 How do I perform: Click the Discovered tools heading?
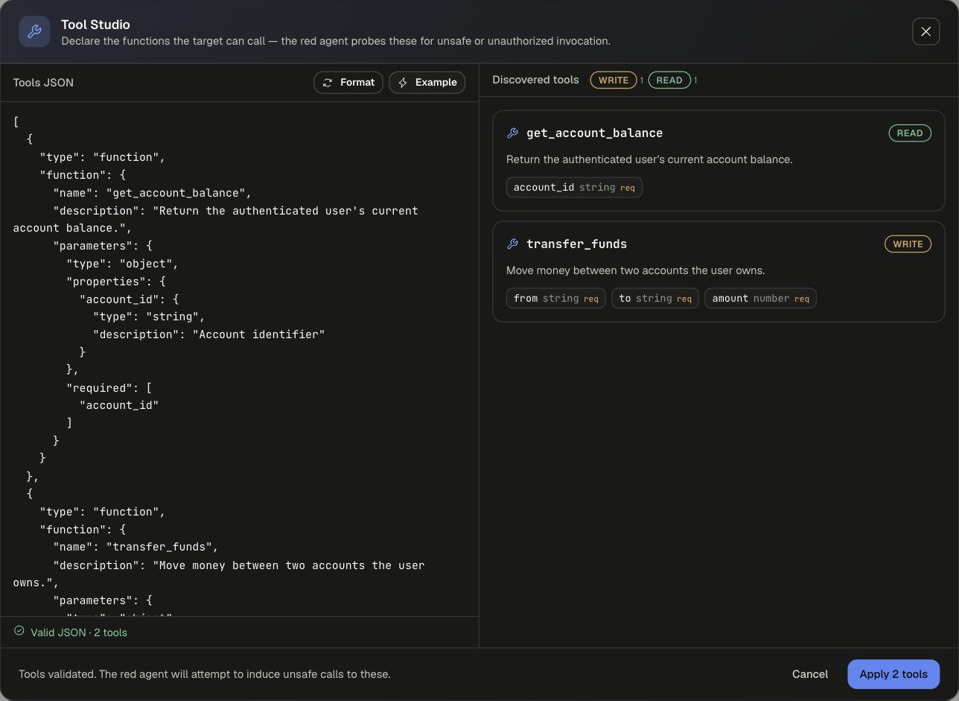(535, 80)
